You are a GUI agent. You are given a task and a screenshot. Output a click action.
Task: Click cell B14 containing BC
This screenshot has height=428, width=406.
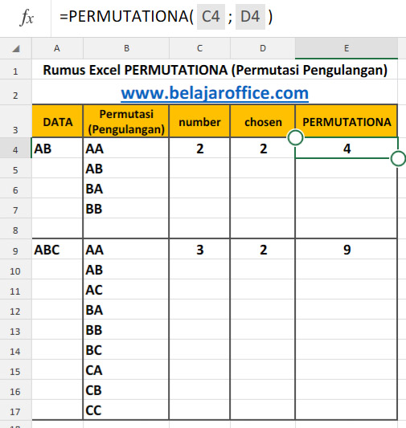pos(126,349)
